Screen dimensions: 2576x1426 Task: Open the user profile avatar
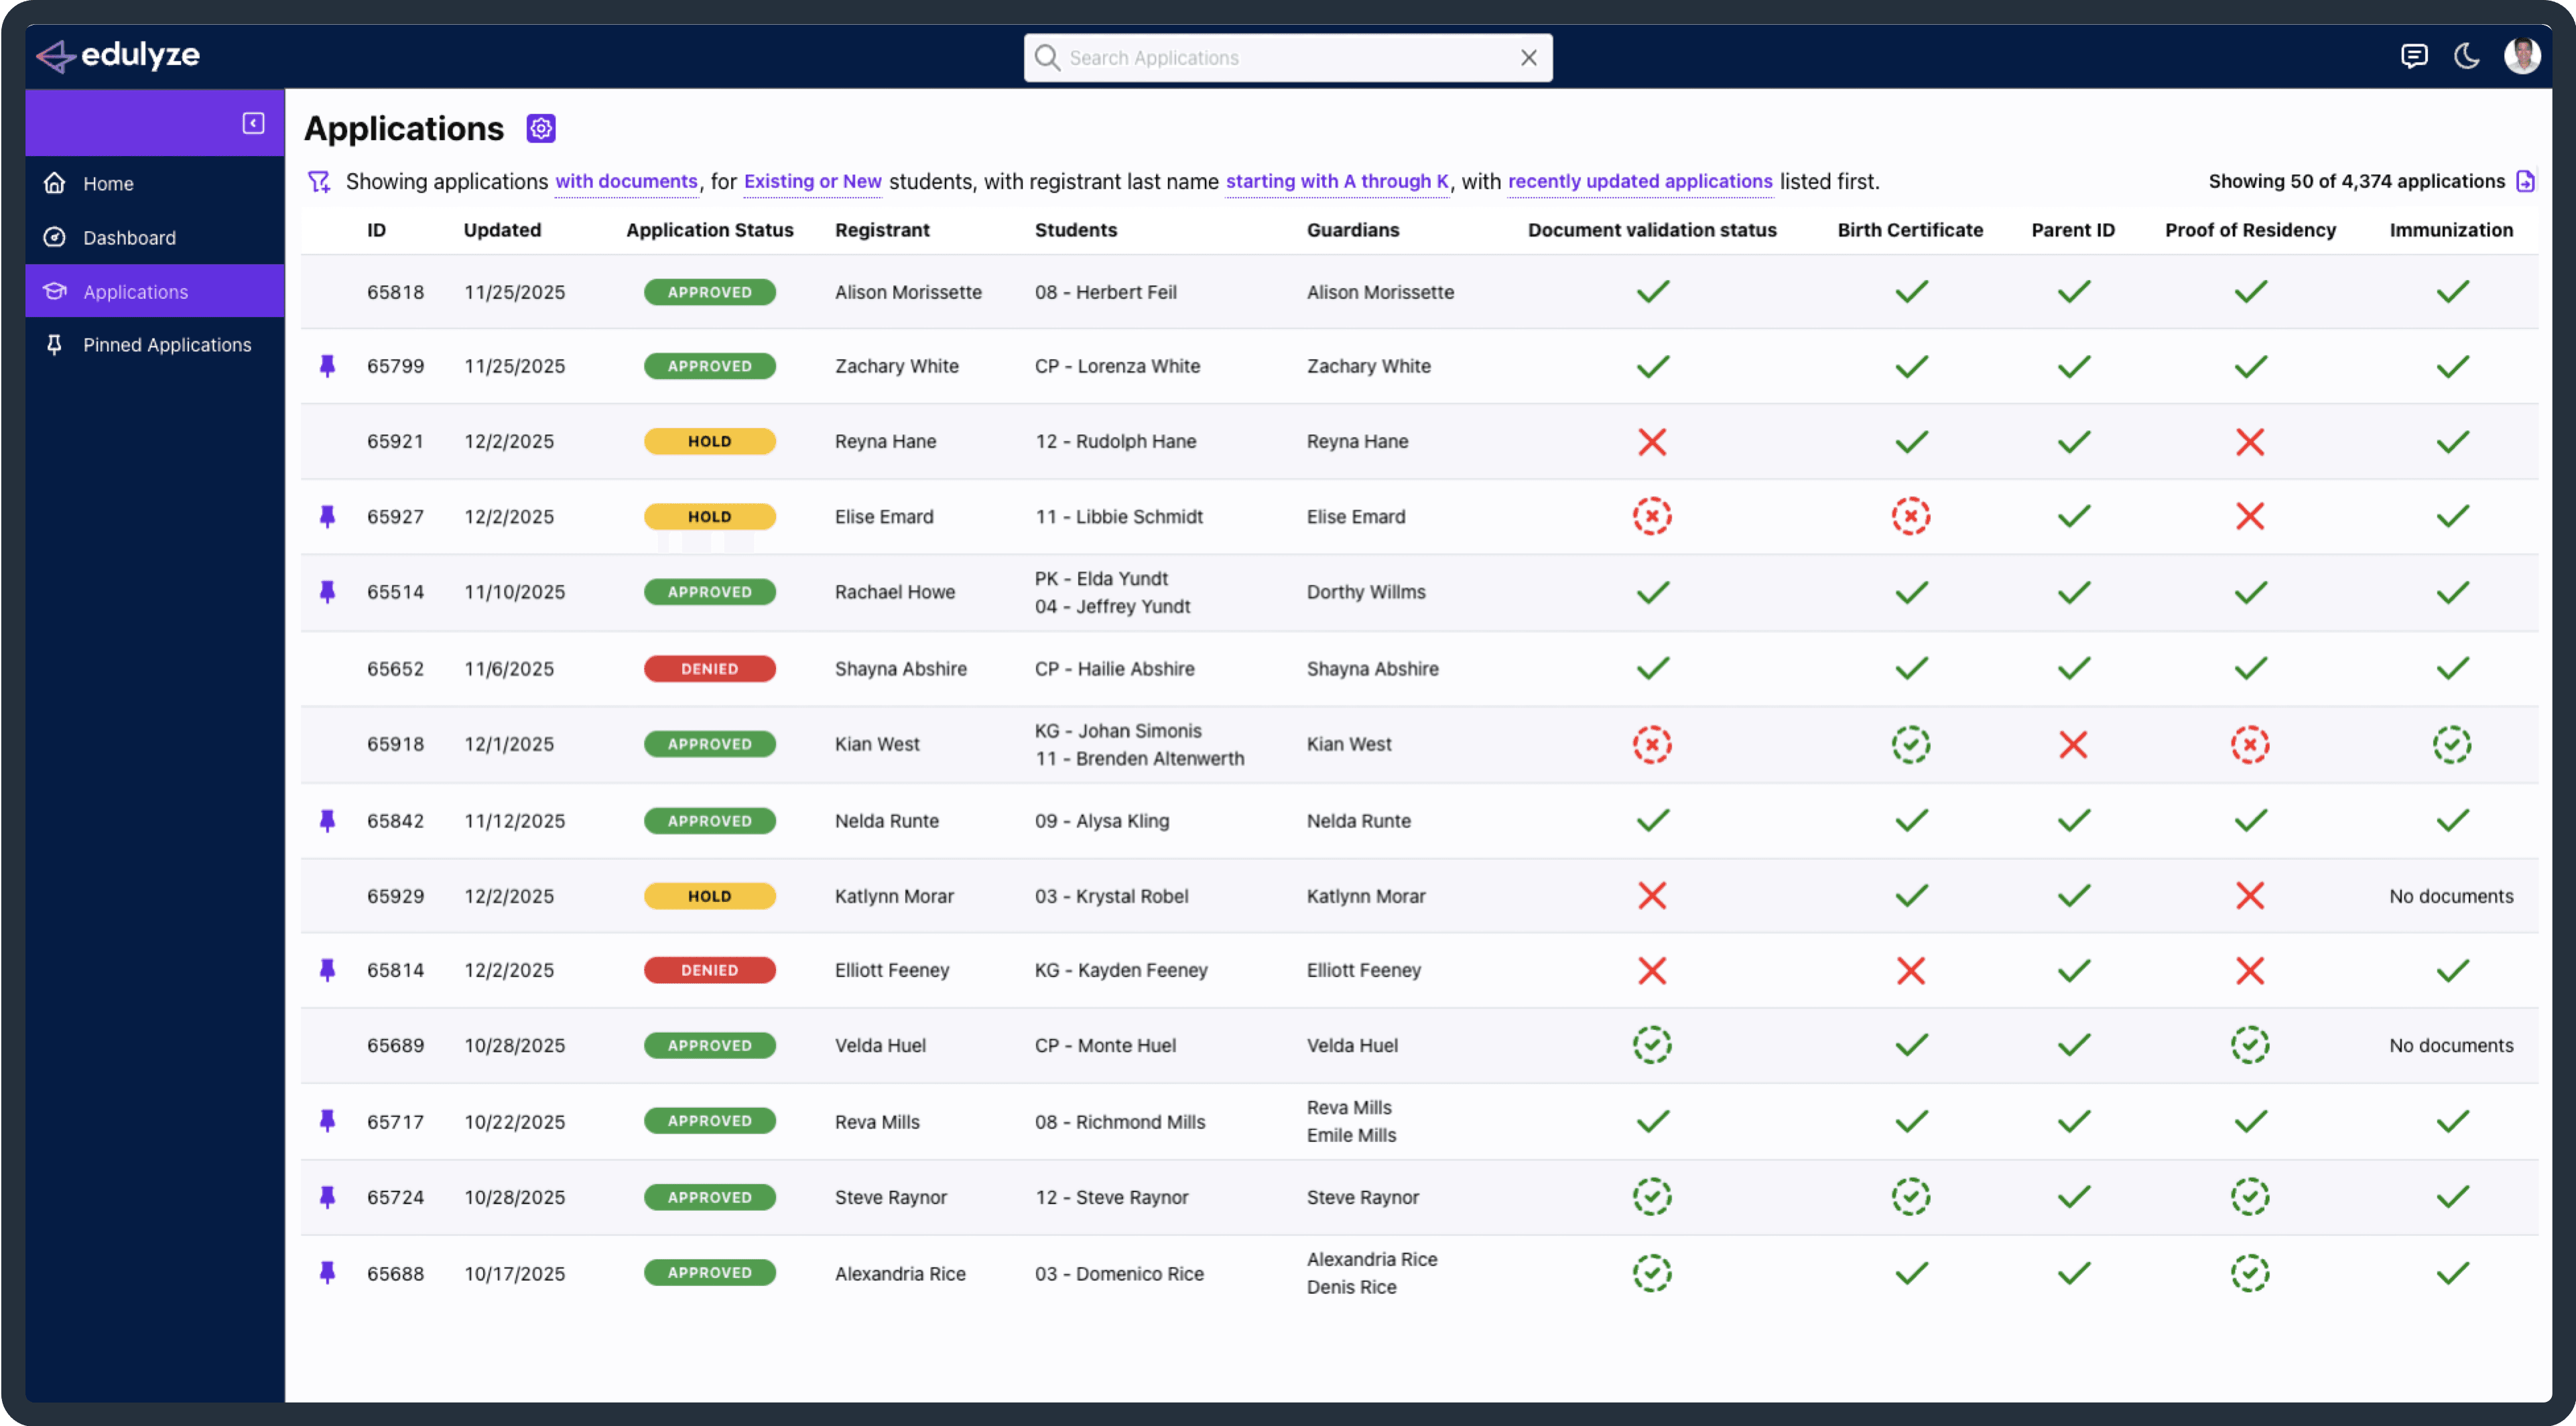(x=2523, y=56)
